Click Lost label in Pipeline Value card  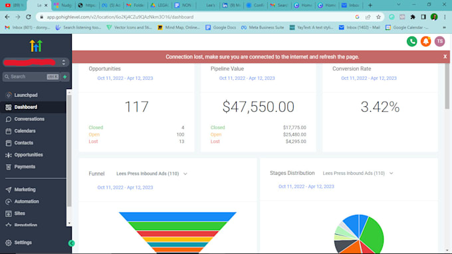click(215, 141)
